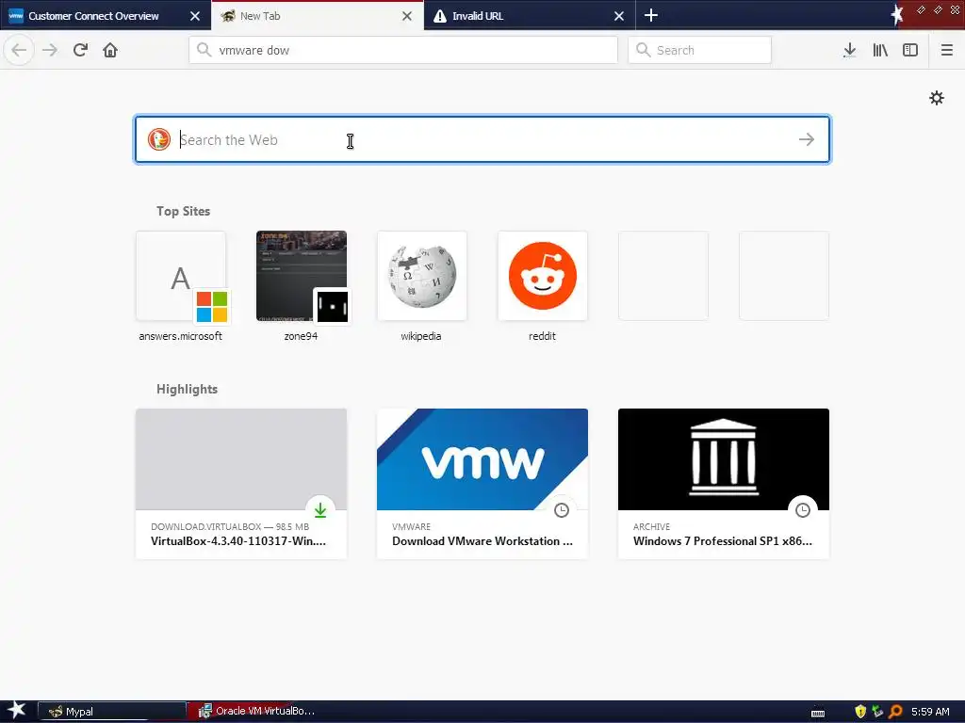Click the Windows 7 Professional SP1 x86 title
The height and width of the screenshot is (723, 965).
coord(723,541)
